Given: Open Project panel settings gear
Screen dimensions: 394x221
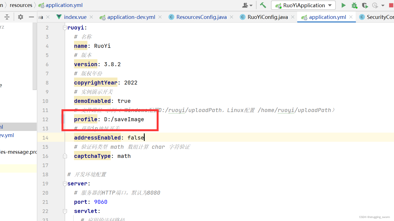Looking at the screenshot, I should click(21, 17).
